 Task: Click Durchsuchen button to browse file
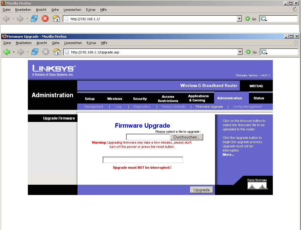[x=187, y=137]
